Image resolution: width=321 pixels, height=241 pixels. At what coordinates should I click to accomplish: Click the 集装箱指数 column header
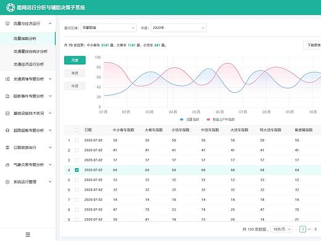[304, 130]
